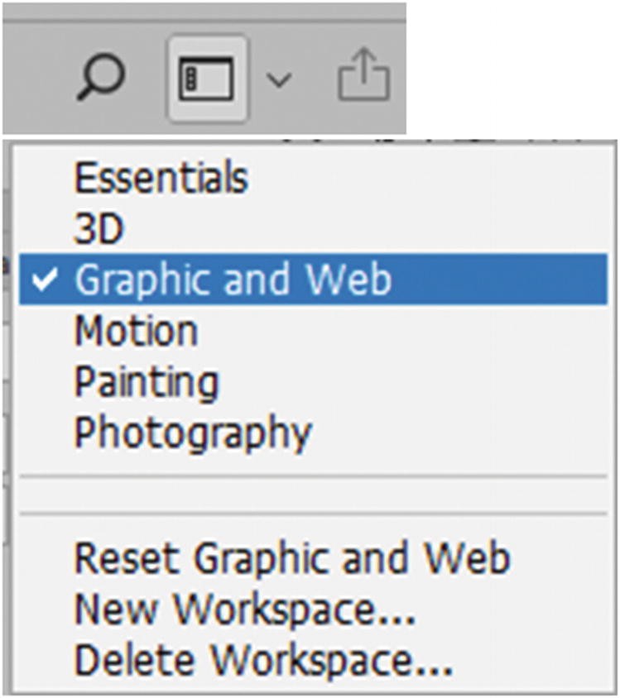Click empty gray toolbar area beside search
Image resolution: width=620 pixels, height=698 pixels.
pos(38,78)
